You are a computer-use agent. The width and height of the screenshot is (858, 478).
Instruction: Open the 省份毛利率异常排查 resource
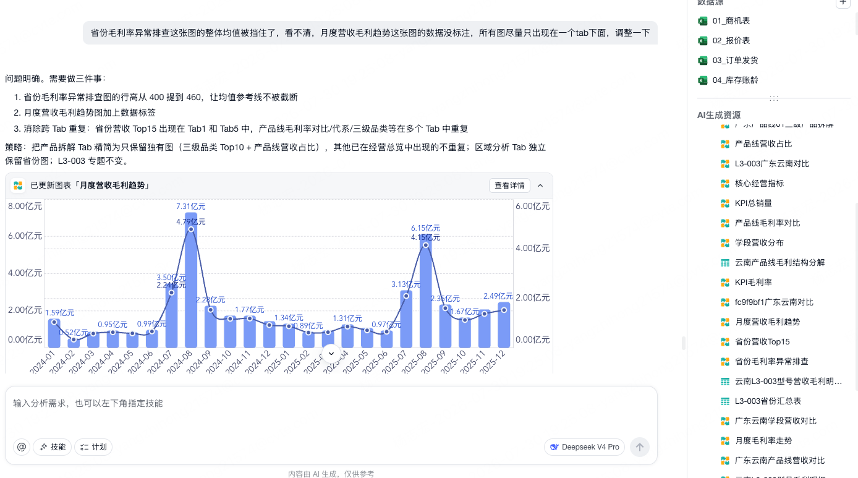pos(771,362)
